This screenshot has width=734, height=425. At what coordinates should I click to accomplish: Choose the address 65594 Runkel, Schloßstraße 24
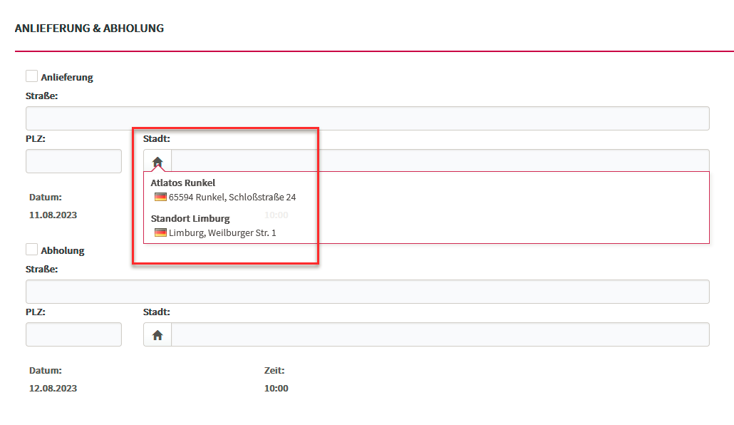coord(232,198)
